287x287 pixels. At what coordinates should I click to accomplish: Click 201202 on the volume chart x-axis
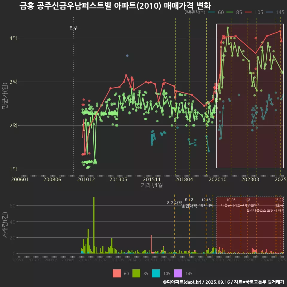coord(100,260)
